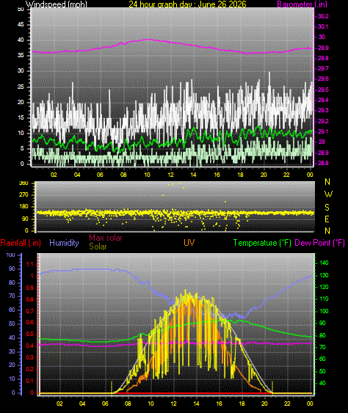The image size is (348, 413).
Task: Click the 'N' label beside the 0 degree line
Action: [x=327, y=231]
